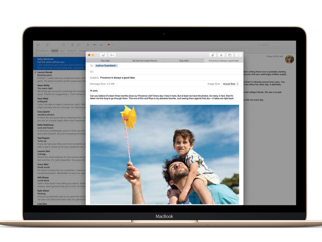Switch to the Dog sitter tab
322x242 pixels.
184,61
